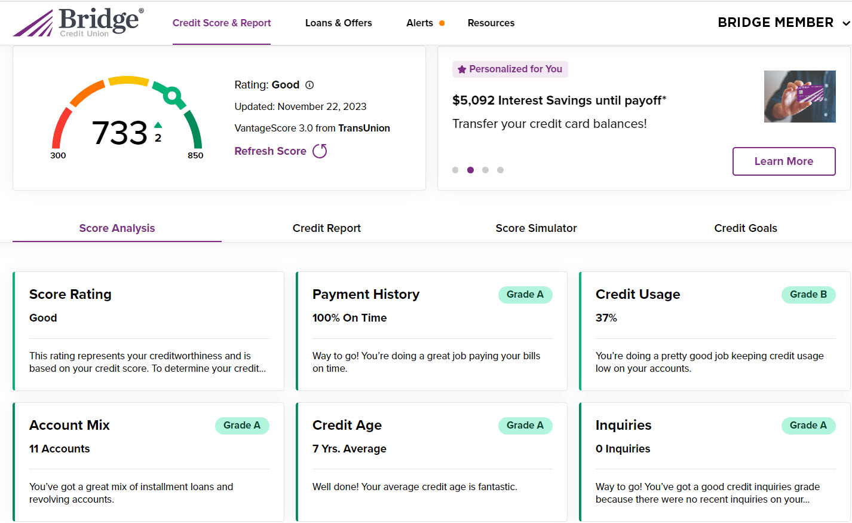Click the orange notification dot beside Alerts

click(x=442, y=23)
